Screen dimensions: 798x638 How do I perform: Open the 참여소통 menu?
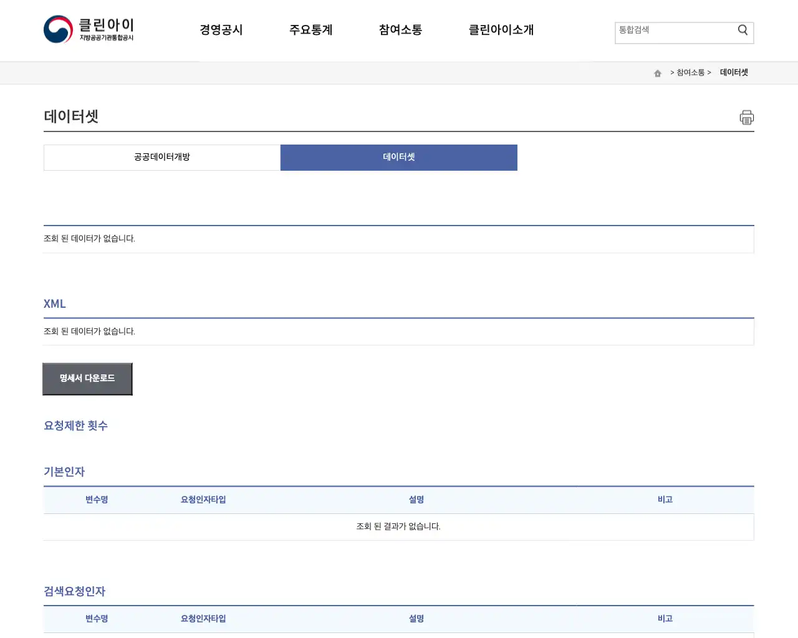400,30
